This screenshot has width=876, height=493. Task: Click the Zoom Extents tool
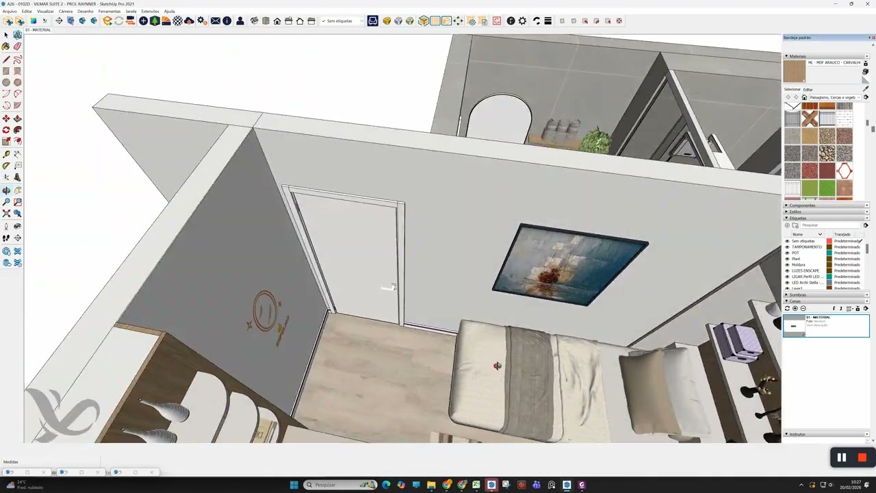[6, 214]
